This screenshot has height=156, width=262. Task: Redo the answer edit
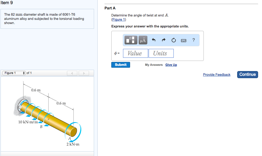tap(164, 40)
